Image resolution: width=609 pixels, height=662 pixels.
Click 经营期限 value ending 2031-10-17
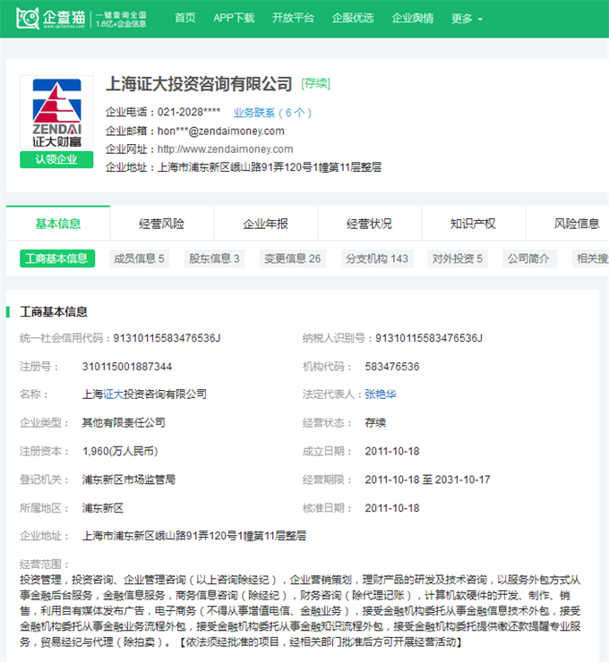[x=427, y=480]
